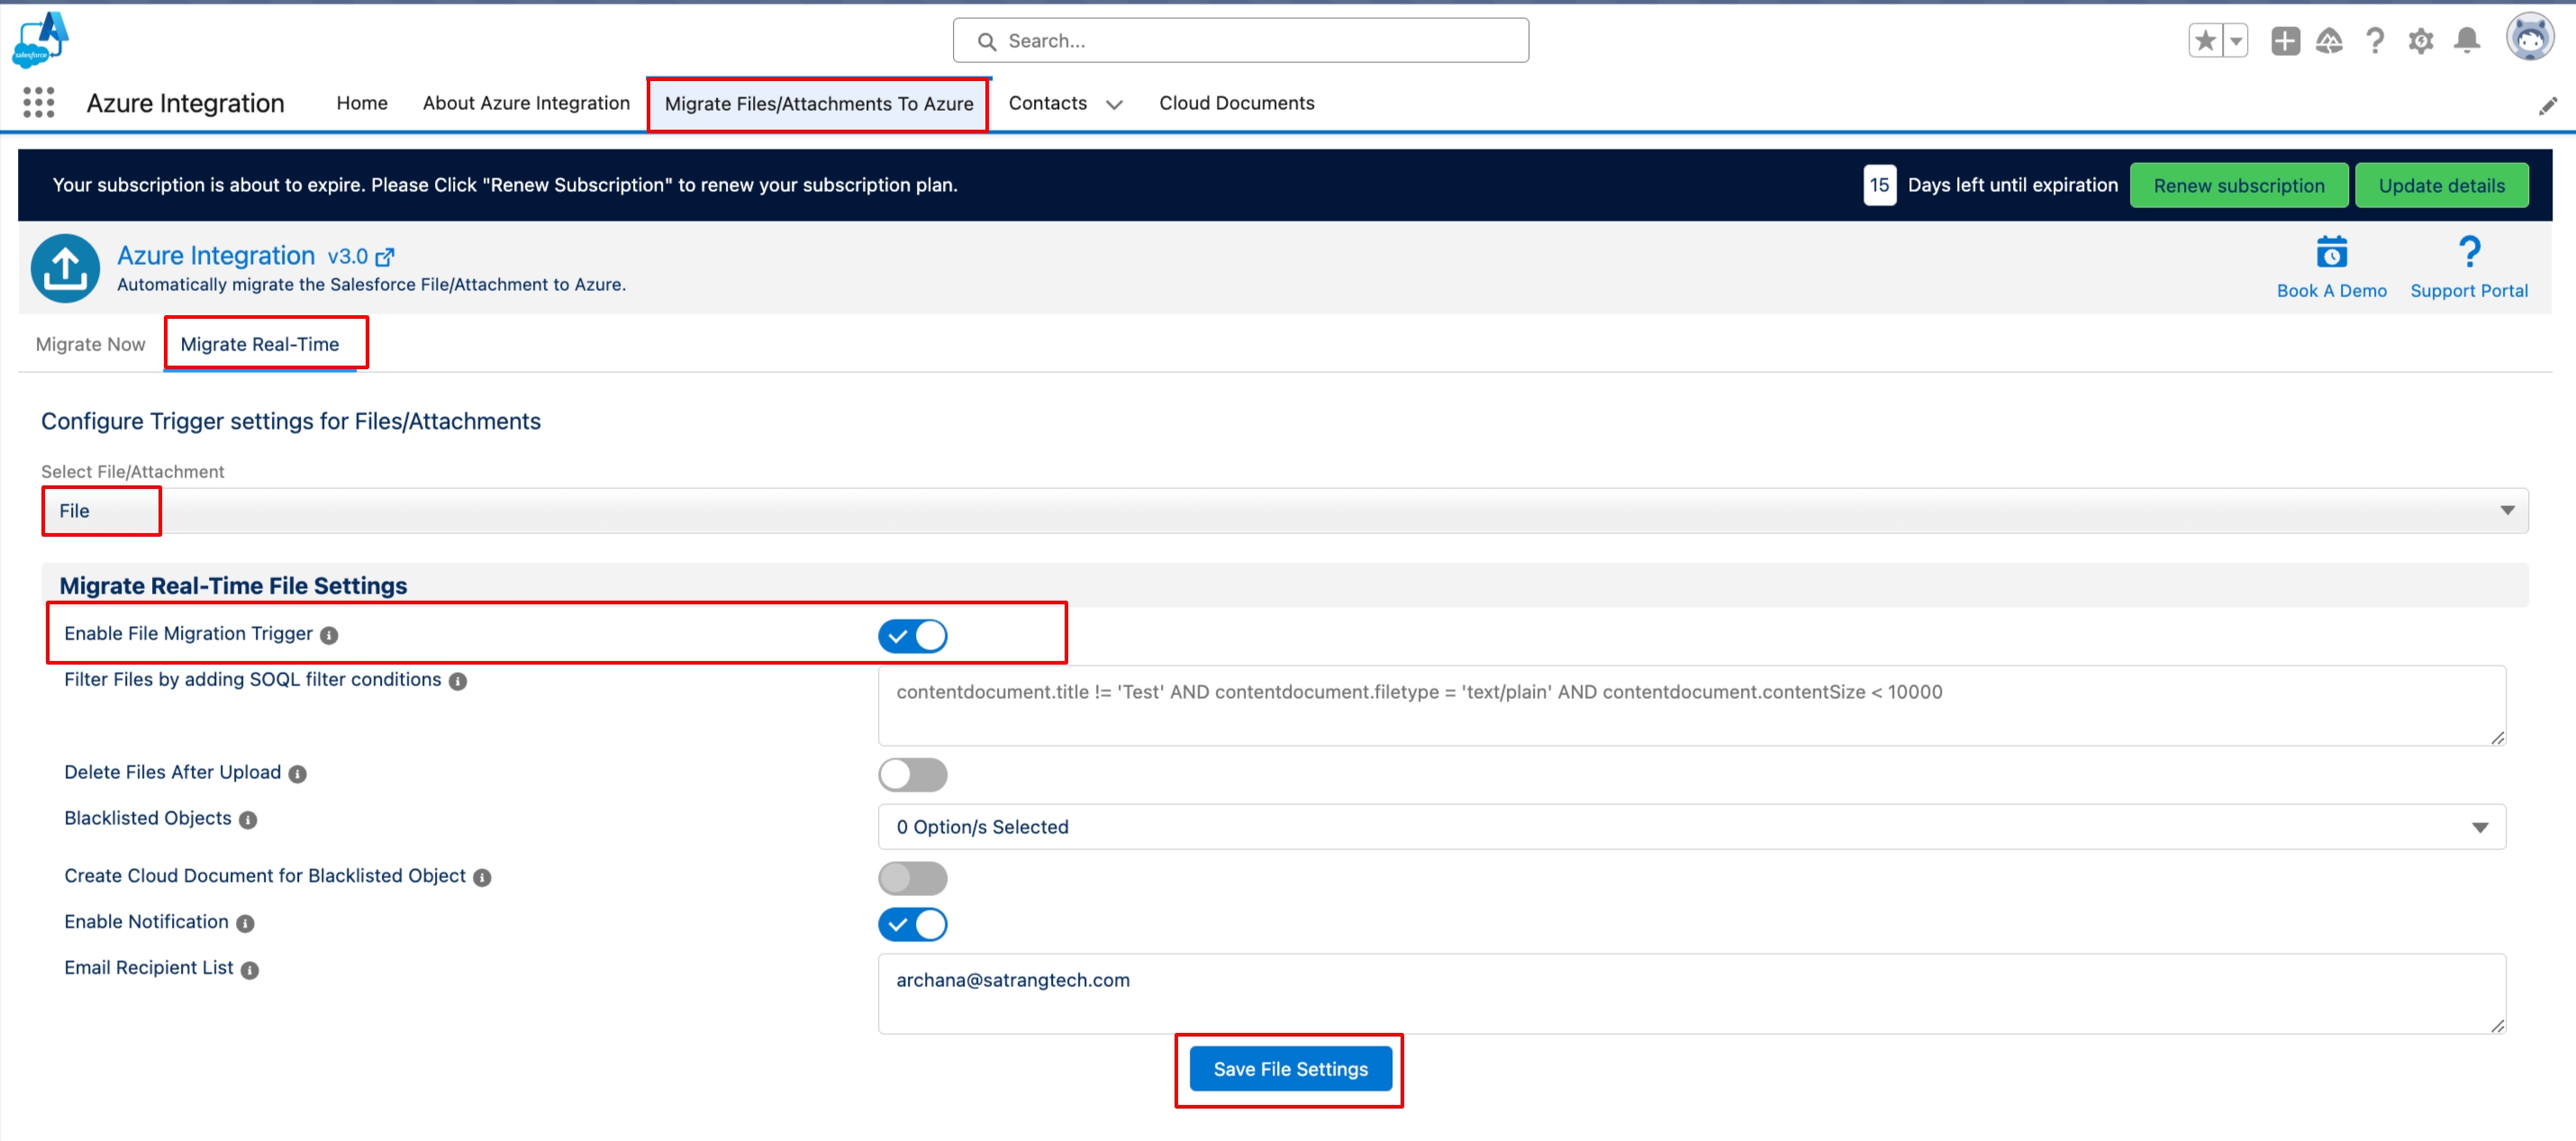The image size is (2576, 1141).
Task: Open the user profile avatar
Action: [x=2528, y=38]
